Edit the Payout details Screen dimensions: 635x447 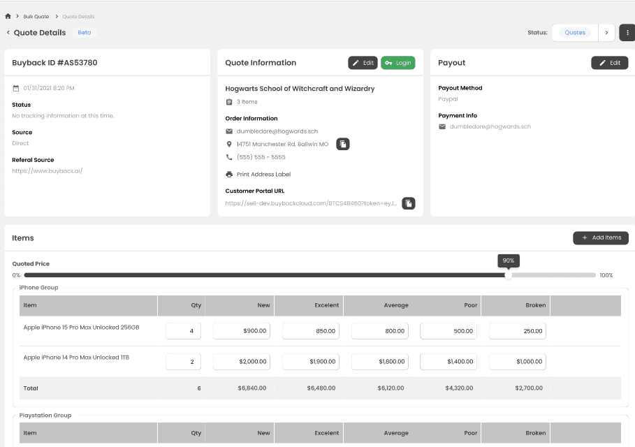609,63
